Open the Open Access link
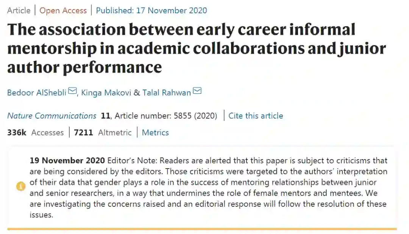This screenshot has width=409, height=234. click(x=63, y=10)
